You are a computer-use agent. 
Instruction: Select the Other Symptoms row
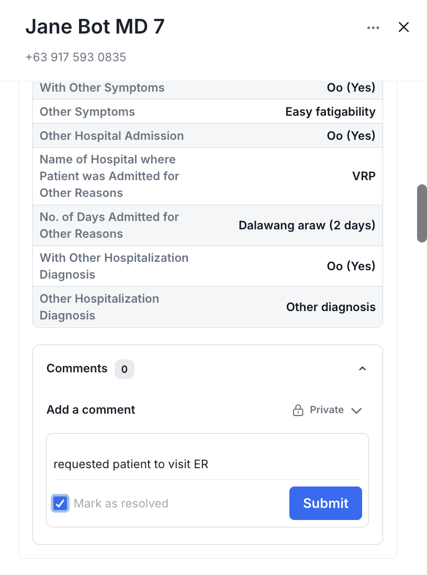207,112
